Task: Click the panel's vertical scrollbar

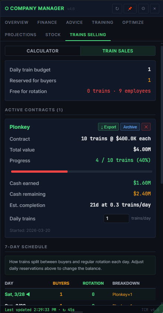Action: point(162,115)
